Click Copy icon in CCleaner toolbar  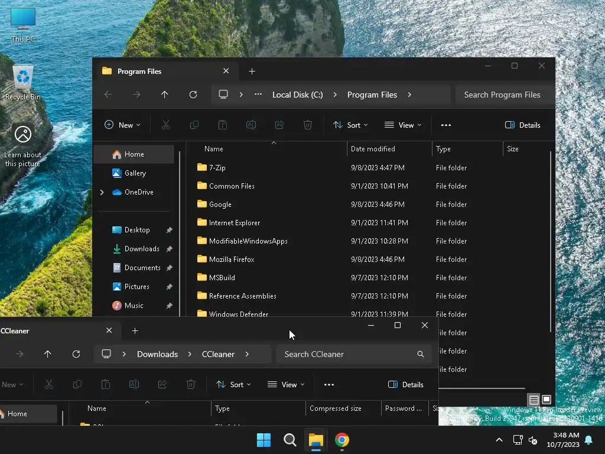click(x=77, y=384)
